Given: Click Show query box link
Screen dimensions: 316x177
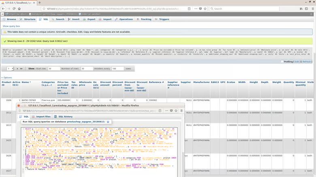Looking at the screenshot, I should click(11, 26).
